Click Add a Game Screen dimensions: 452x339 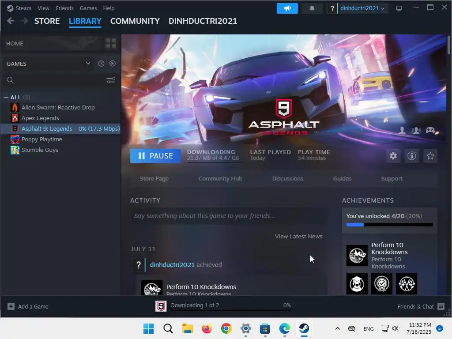coord(28,306)
